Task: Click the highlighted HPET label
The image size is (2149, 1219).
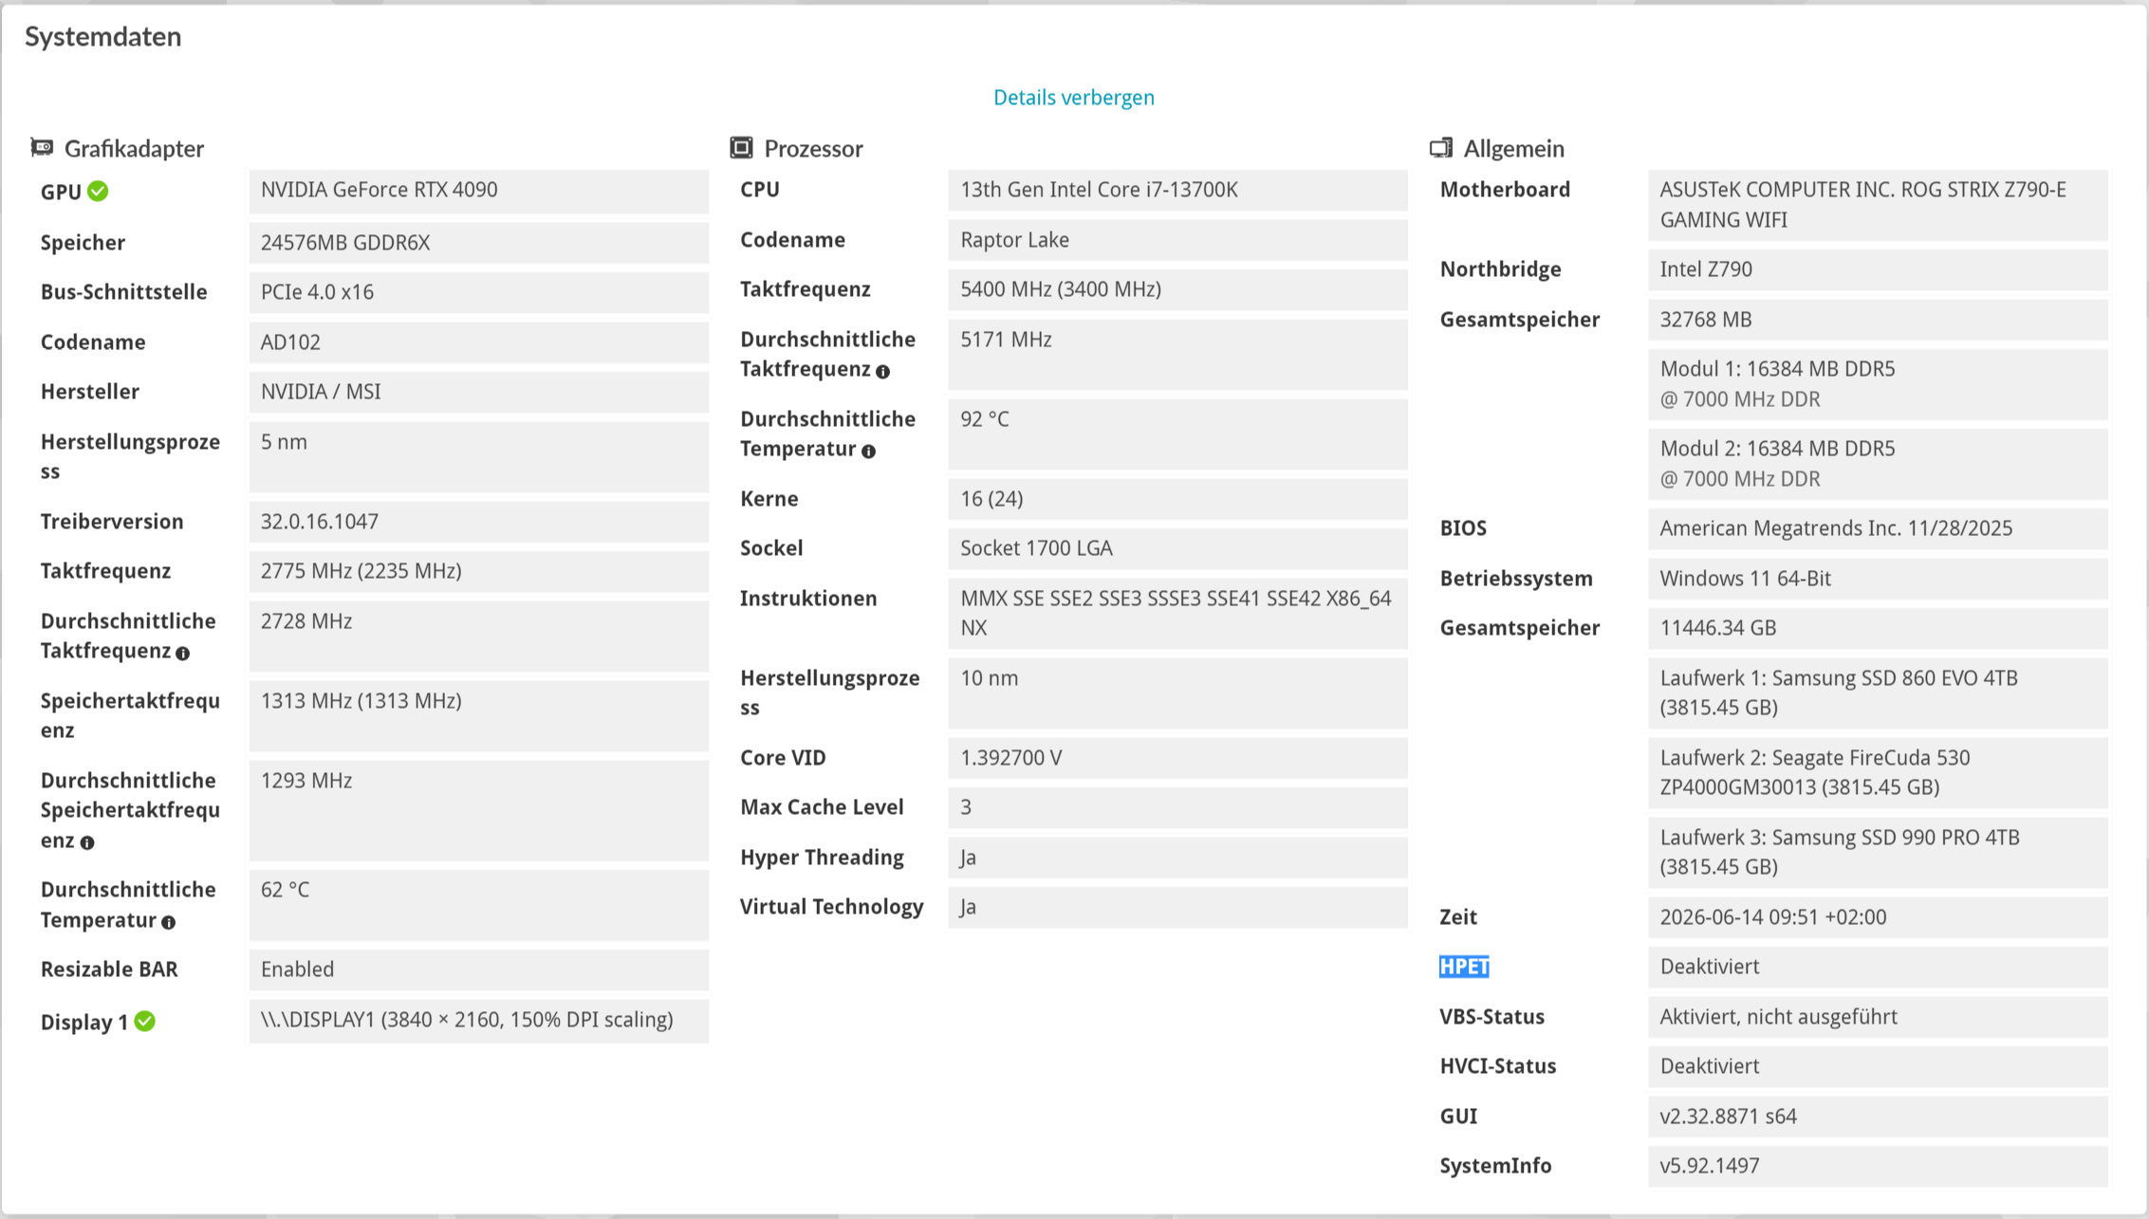Action: pos(1464,967)
